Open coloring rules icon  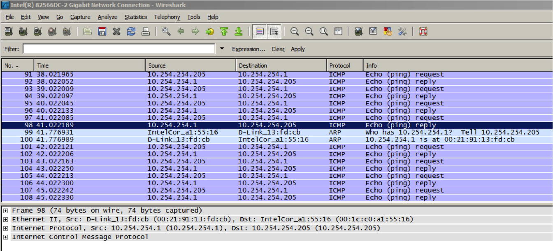coord(388,32)
